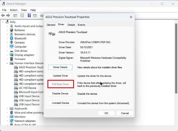The width and height of the screenshot is (178, 131).
Task: Select the kitty computer icon in the tree
Action: [7, 22]
